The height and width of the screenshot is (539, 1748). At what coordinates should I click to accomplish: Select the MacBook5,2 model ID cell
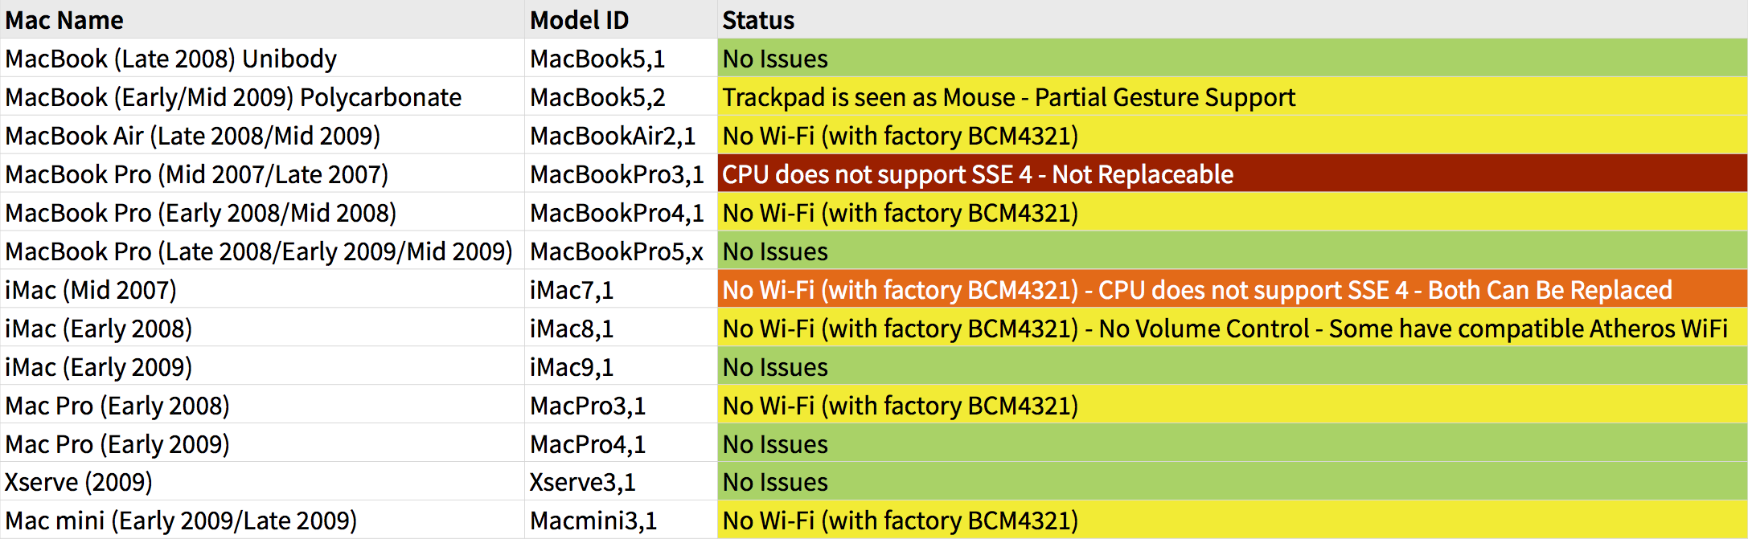point(597,97)
